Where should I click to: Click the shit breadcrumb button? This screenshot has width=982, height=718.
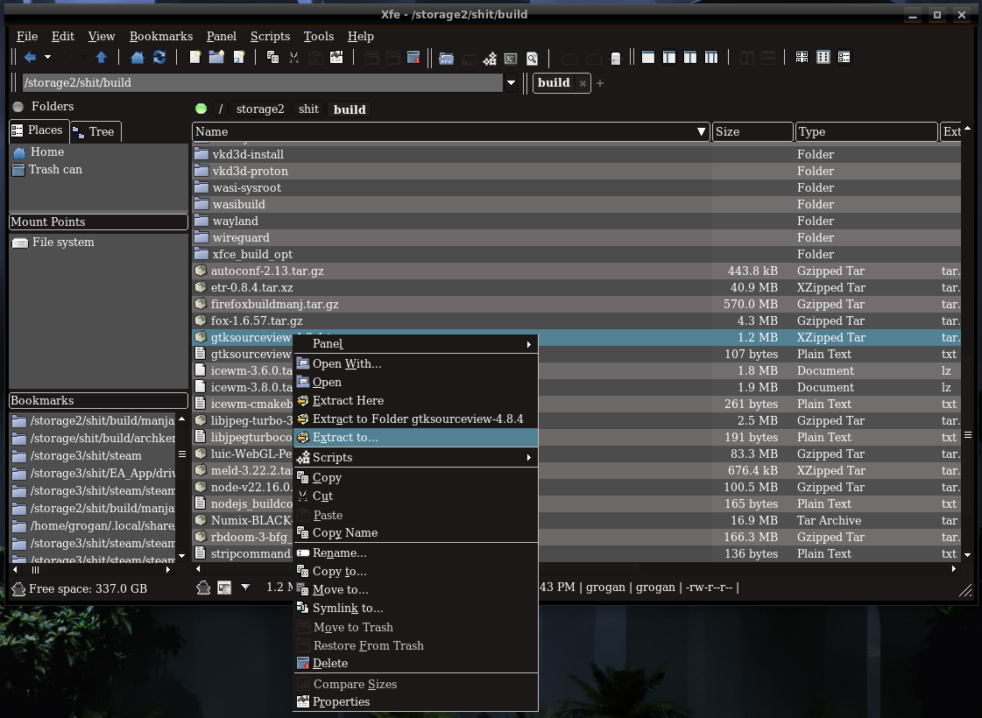point(308,109)
